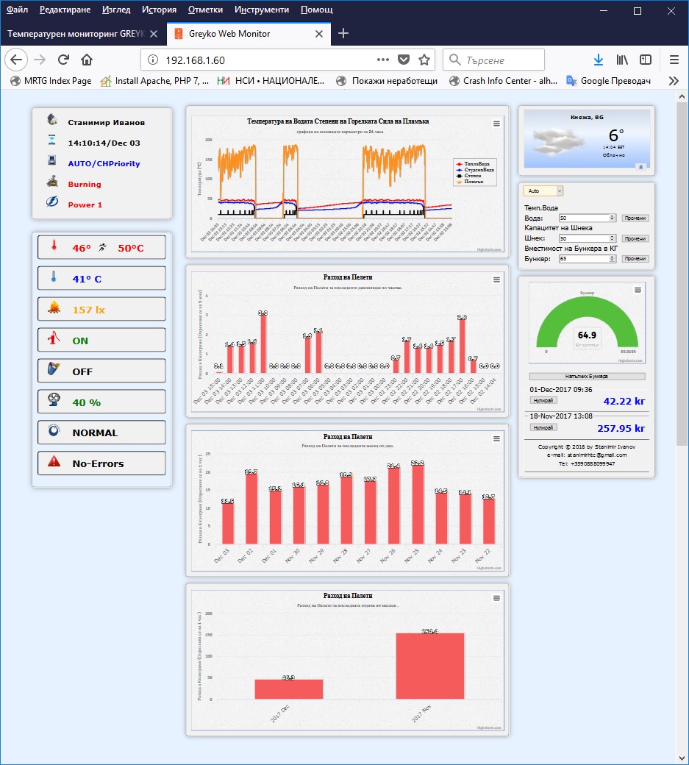The width and height of the screenshot is (689, 765).
Task: Open Firefox downloads arrow icon
Action: pos(599,60)
